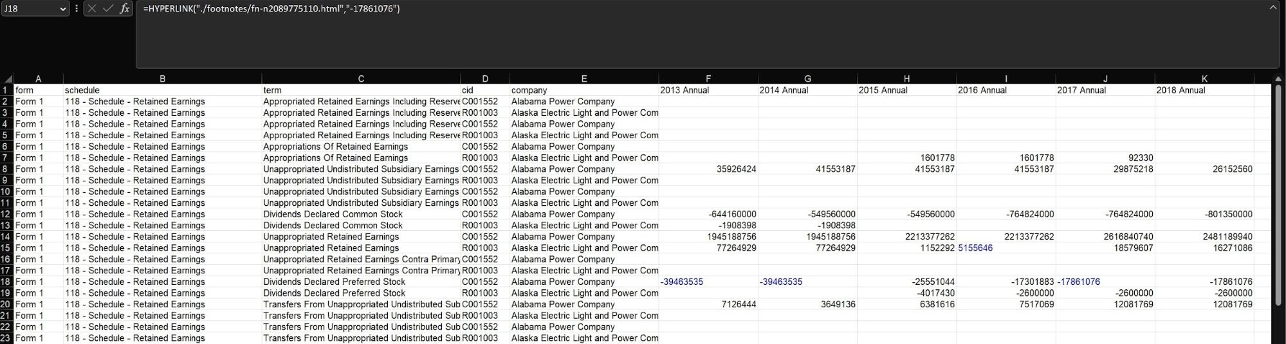The height and width of the screenshot is (344, 1286).
Task: Select 'Form 1' in row 23
Action: (39, 338)
